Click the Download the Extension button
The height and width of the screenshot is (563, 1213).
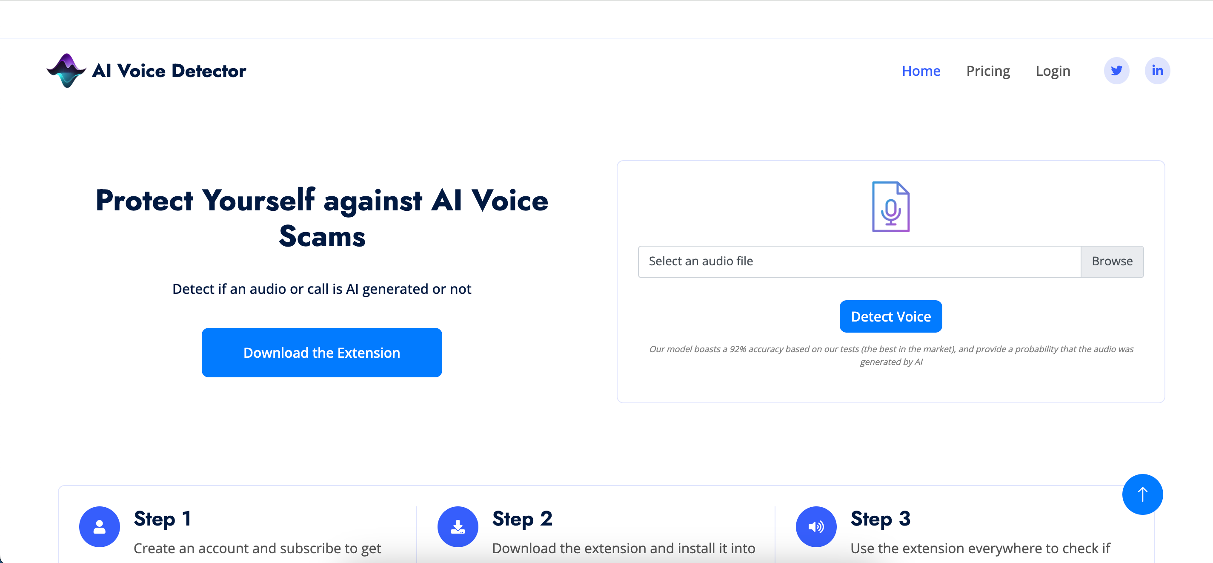(x=322, y=352)
